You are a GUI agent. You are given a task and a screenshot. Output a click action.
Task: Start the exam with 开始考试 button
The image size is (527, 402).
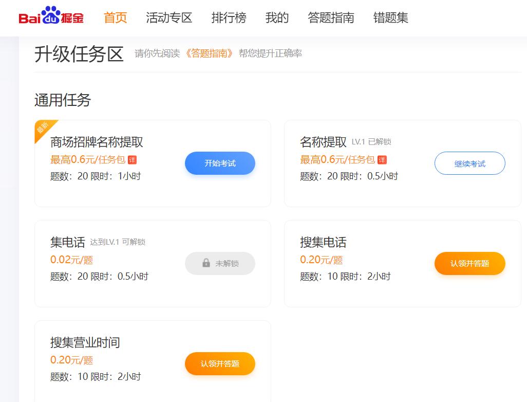tap(220, 163)
